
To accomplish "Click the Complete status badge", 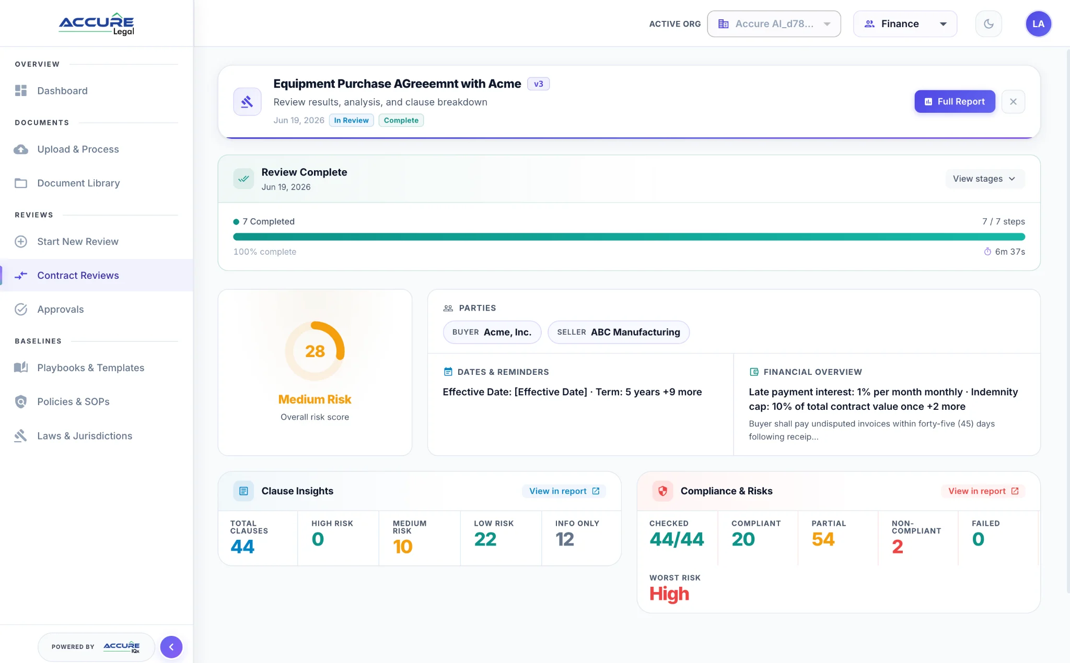I will [x=401, y=121].
